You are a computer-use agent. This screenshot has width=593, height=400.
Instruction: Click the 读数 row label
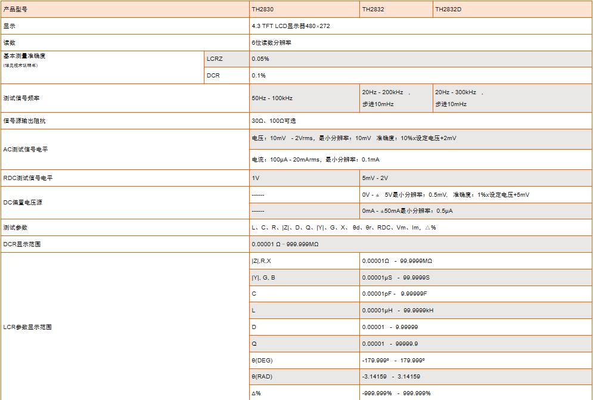(125, 43)
